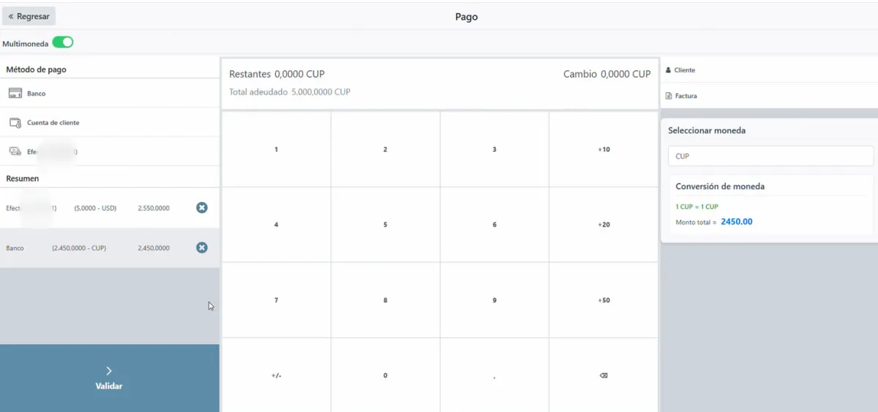The width and height of the screenshot is (878, 412).
Task: Select the Banco summary line
Action: click(x=110, y=248)
